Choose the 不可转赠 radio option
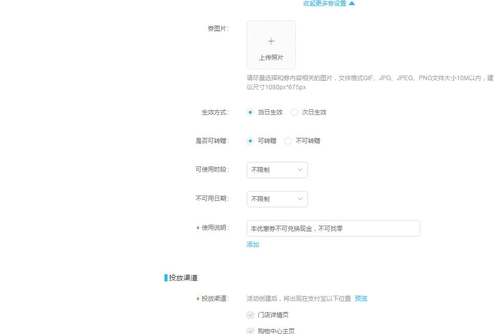Image resolution: width=496 pixels, height=334 pixels. tap(288, 141)
